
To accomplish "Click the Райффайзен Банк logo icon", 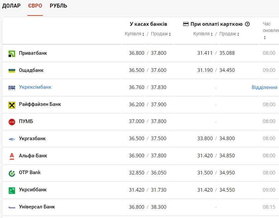I will tap(12, 105).
